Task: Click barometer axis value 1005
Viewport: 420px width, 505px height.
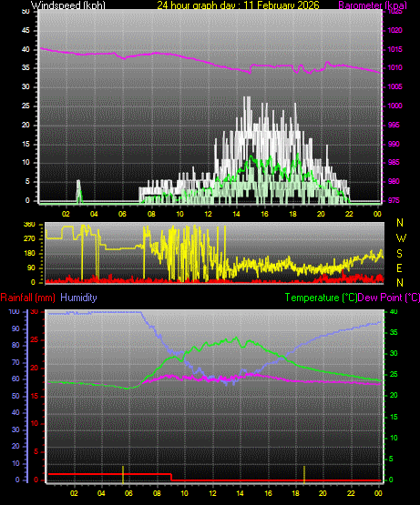Action: [x=394, y=86]
